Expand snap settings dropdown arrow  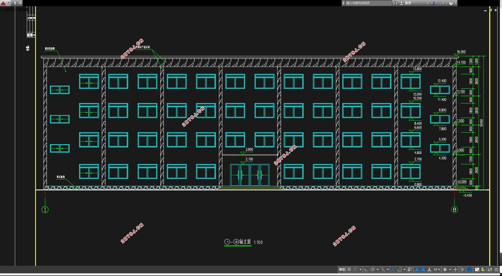point(360,269)
